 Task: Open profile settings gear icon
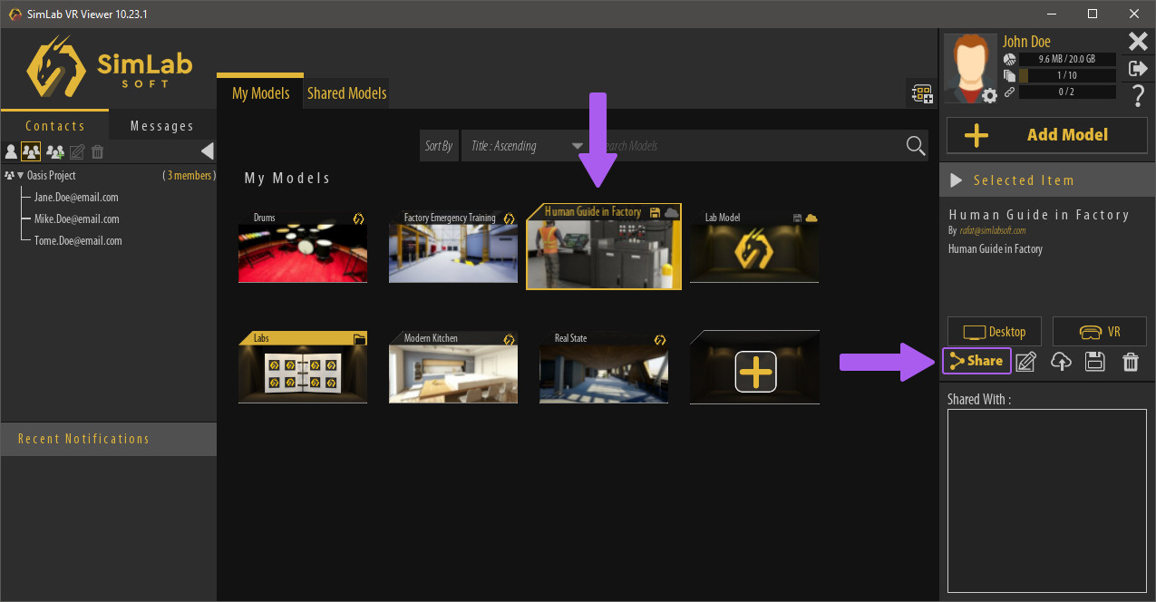pyautogui.click(x=989, y=94)
